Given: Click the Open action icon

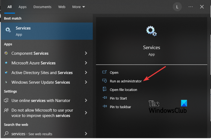Looking at the screenshot, I should [104, 72].
